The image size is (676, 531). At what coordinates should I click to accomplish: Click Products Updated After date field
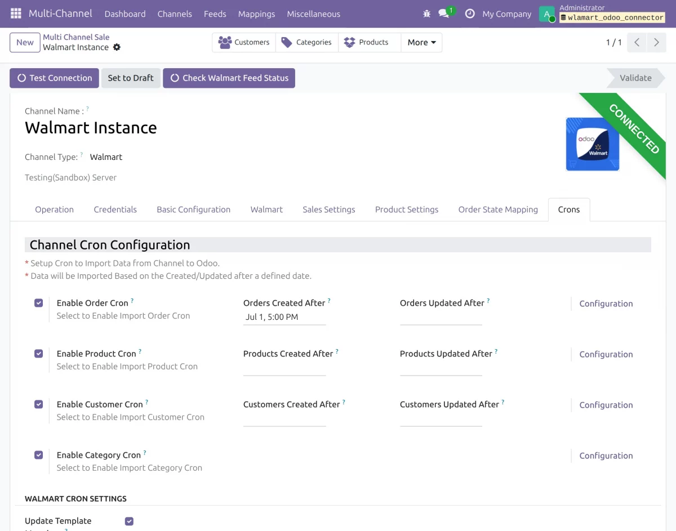pyautogui.click(x=441, y=368)
